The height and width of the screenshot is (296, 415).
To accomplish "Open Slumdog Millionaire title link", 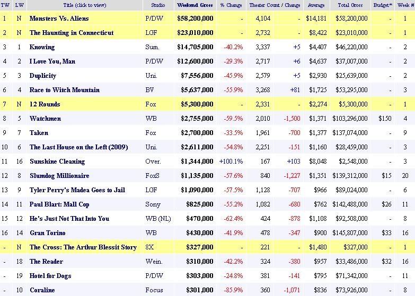I will click(59, 176).
